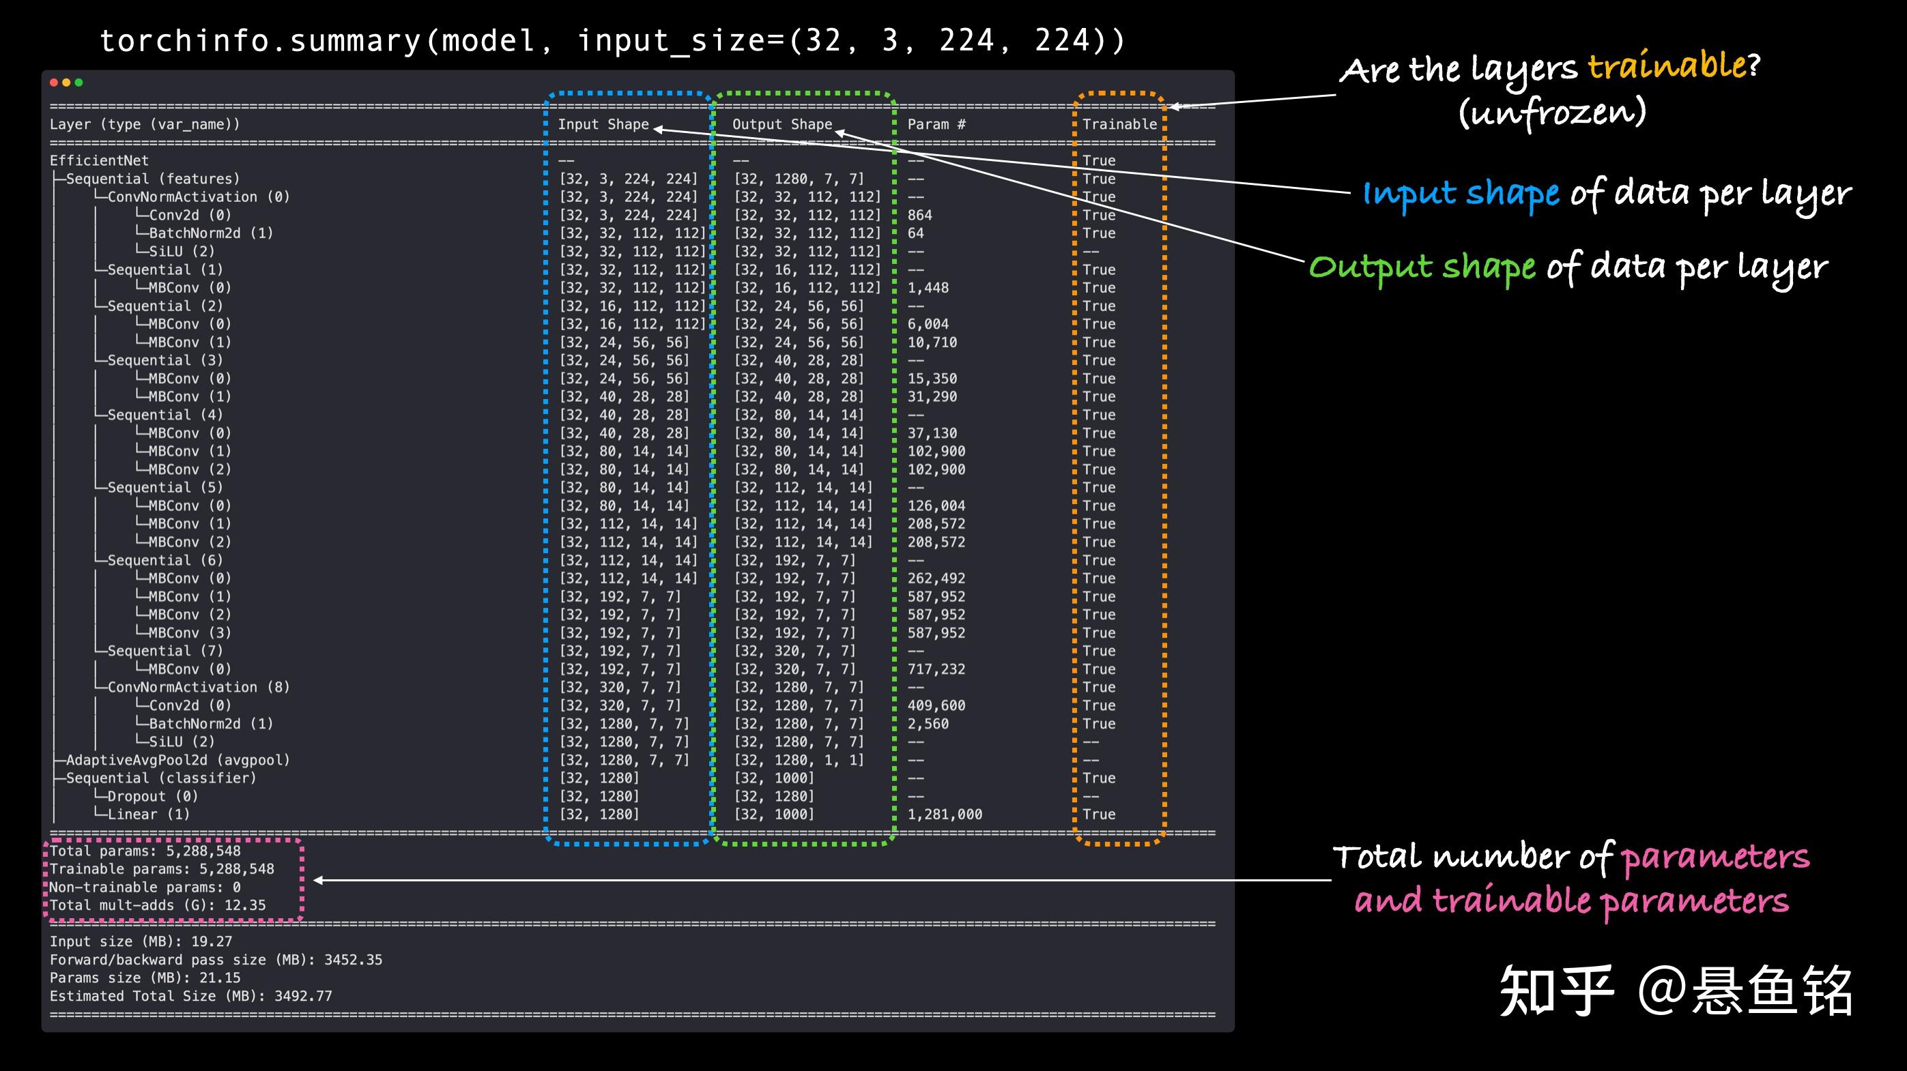Click the green maximize window dot
Image resolution: width=1907 pixels, height=1071 pixels.
[78, 82]
